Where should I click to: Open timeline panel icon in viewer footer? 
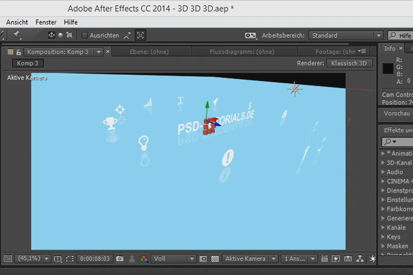348,258
